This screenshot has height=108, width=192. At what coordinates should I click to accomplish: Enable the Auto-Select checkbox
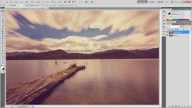coord(8,5)
